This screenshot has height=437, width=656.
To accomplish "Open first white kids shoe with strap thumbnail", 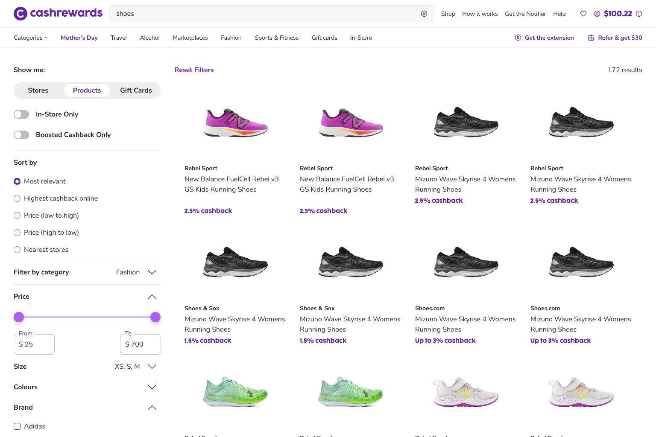I will pyautogui.click(x=466, y=392).
